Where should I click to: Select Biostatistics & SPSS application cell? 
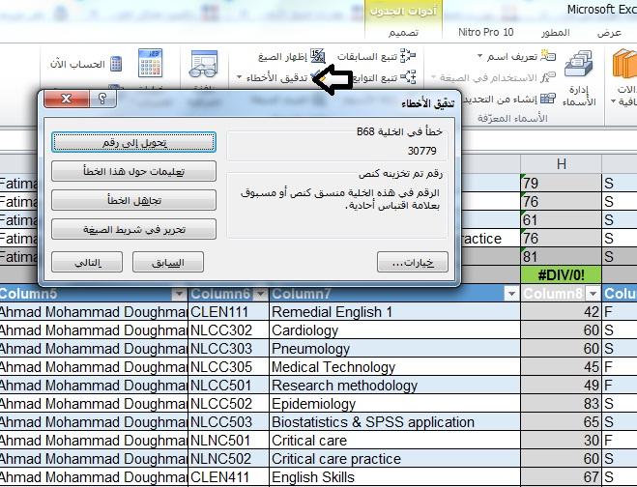(x=394, y=422)
